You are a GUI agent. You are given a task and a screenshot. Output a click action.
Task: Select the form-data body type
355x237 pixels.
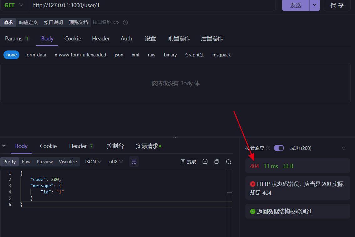36,55
